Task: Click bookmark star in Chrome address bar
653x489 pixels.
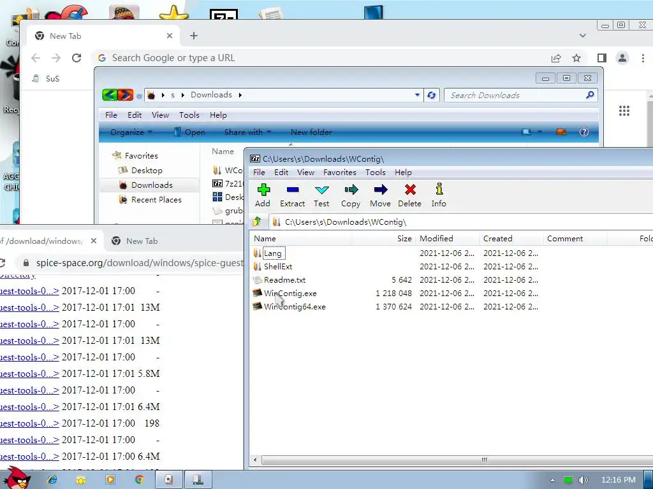Action: (x=576, y=58)
